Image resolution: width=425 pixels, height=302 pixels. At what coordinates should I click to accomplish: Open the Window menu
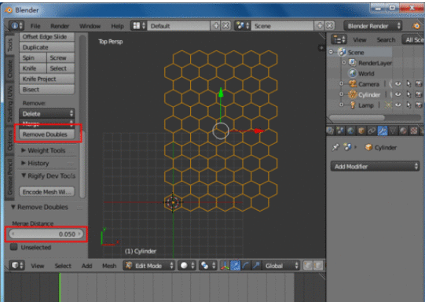(90, 26)
